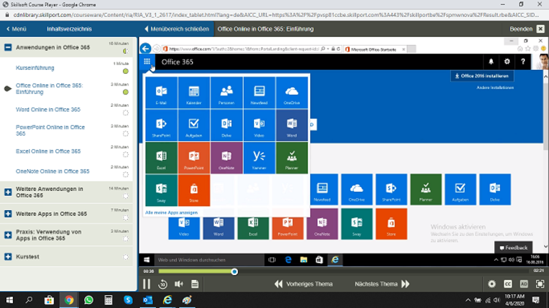Expand Weitere Apps in Office 365
Image resolution: width=549 pixels, height=308 pixels.
pos(8,214)
